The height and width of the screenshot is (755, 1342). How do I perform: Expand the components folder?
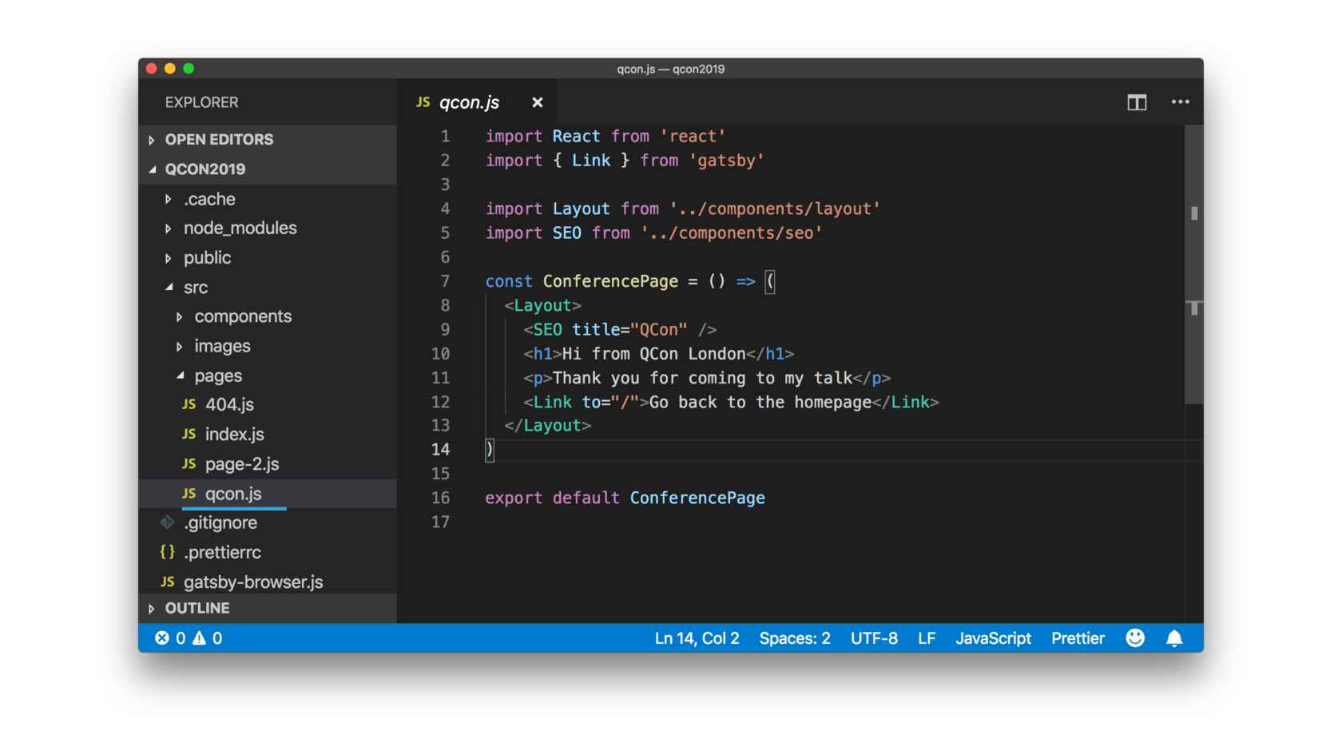pos(180,316)
